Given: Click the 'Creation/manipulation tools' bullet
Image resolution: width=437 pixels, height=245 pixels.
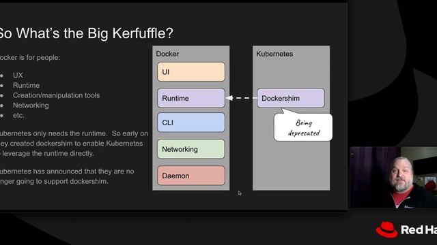Looking at the screenshot, I should click(x=56, y=95).
